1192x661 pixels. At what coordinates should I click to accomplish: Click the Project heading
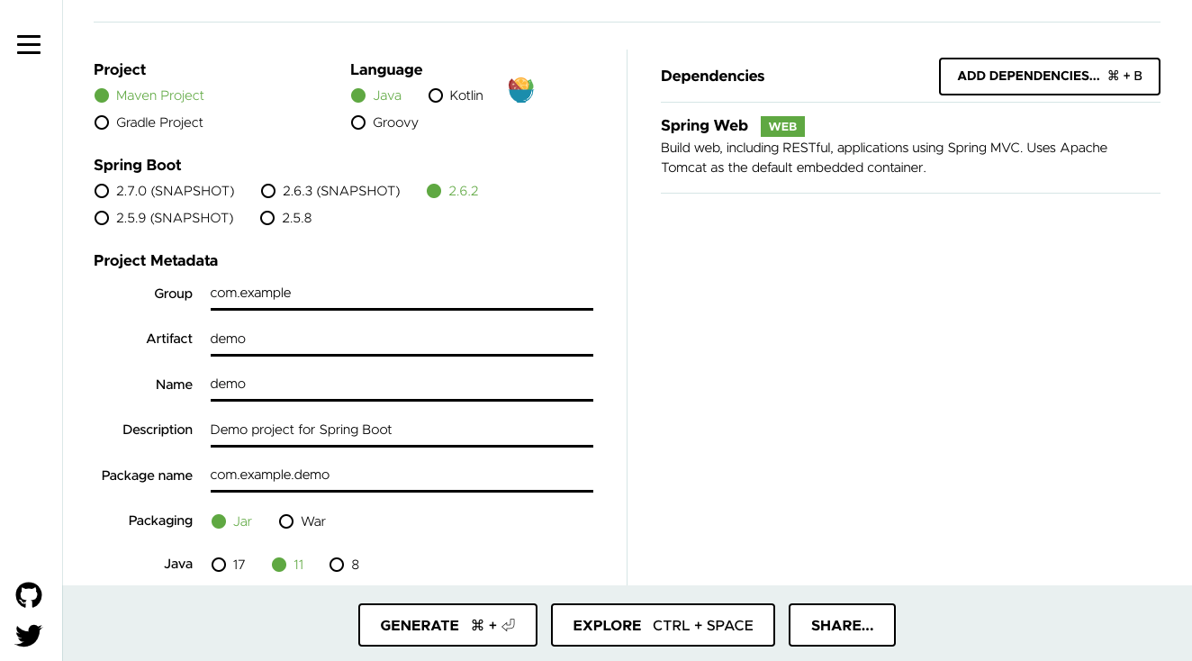[120, 70]
